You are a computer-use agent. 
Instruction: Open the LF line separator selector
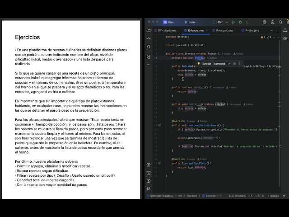coord(251,196)
